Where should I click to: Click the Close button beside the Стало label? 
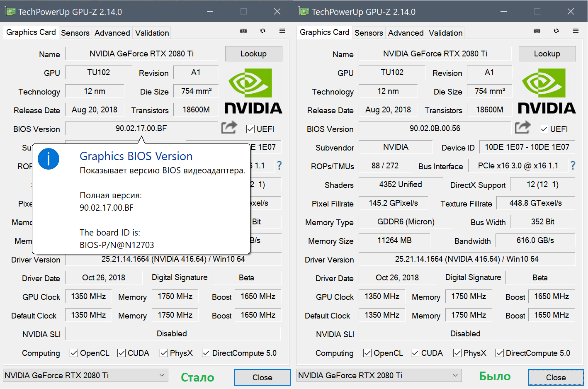pos(262,377)
